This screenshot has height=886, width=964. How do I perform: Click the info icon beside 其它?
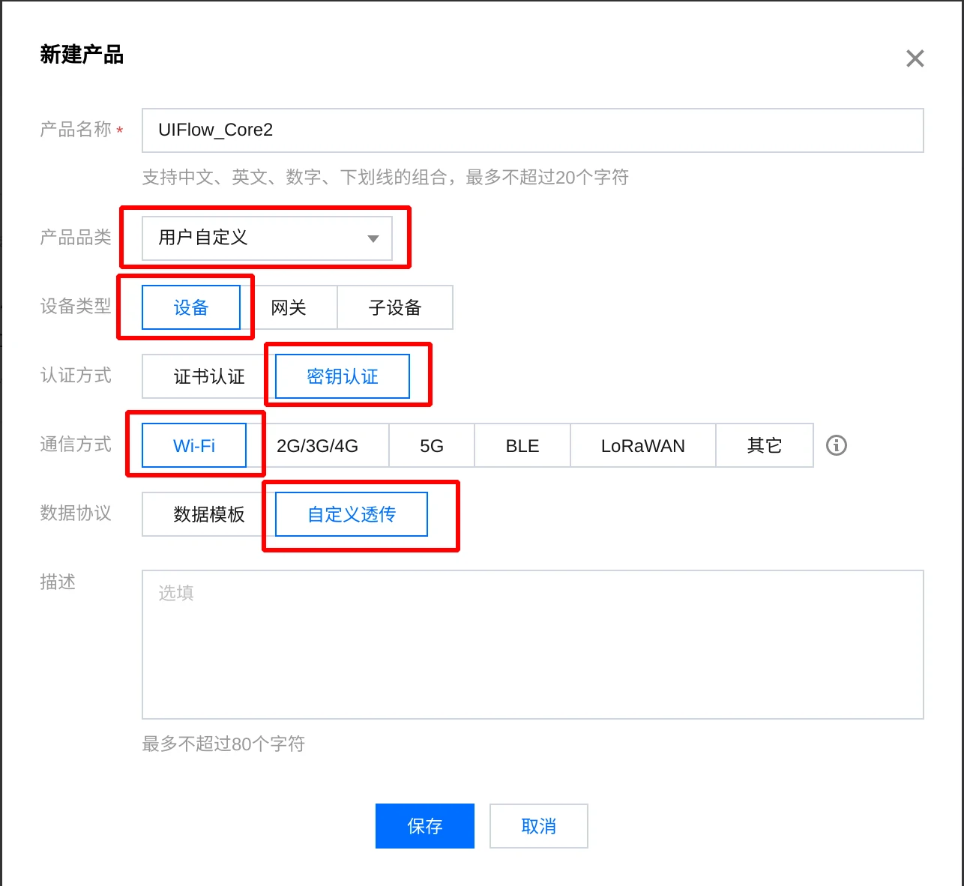pos(837,445)
